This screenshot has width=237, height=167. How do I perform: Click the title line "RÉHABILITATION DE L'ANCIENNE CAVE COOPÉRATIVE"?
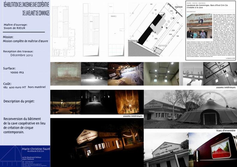(x=26, y=5)
